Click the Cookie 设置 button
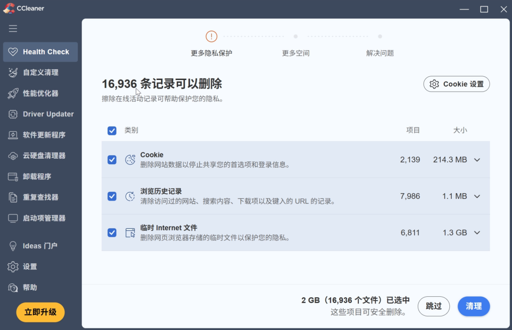 [x=457, y=84]
